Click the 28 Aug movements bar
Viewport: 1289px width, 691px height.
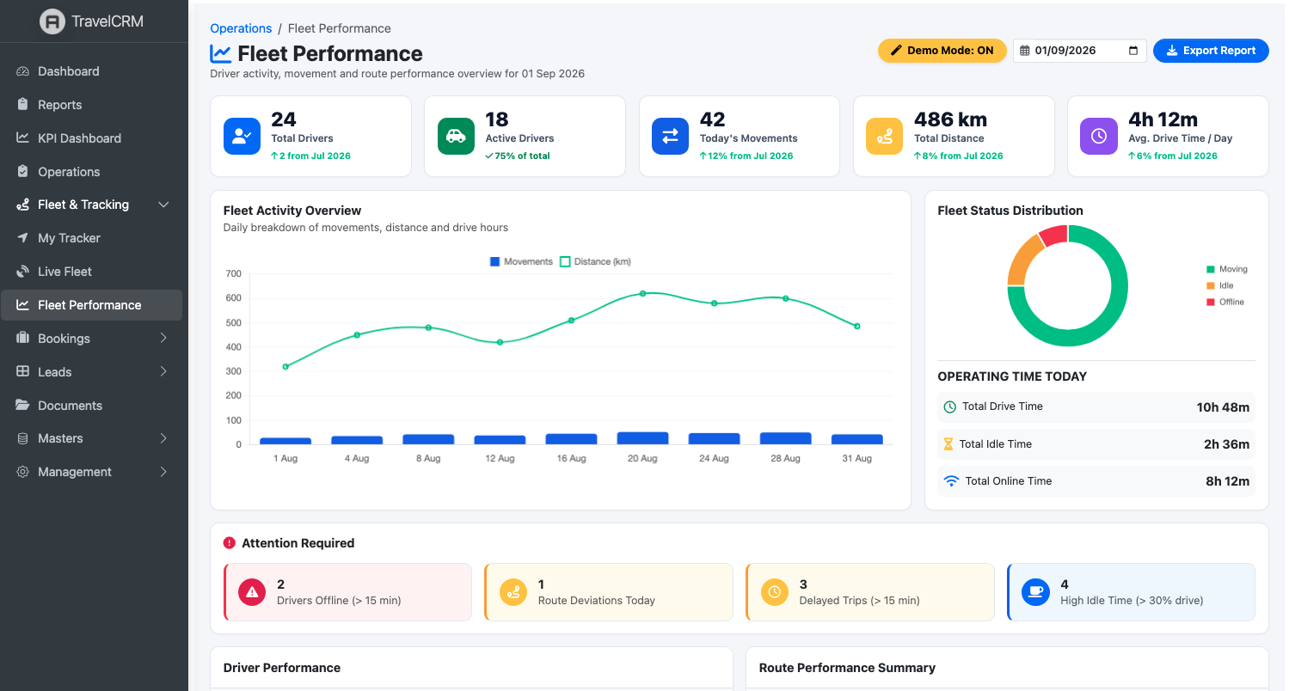785,438
